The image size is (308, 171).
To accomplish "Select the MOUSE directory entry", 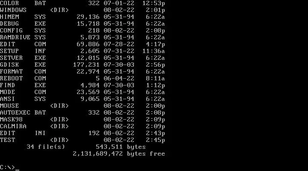I will [x=83, y=106].
